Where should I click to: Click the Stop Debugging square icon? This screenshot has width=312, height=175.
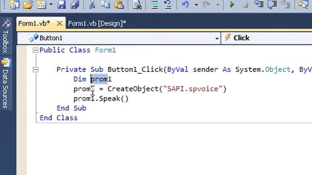[245, 5]
